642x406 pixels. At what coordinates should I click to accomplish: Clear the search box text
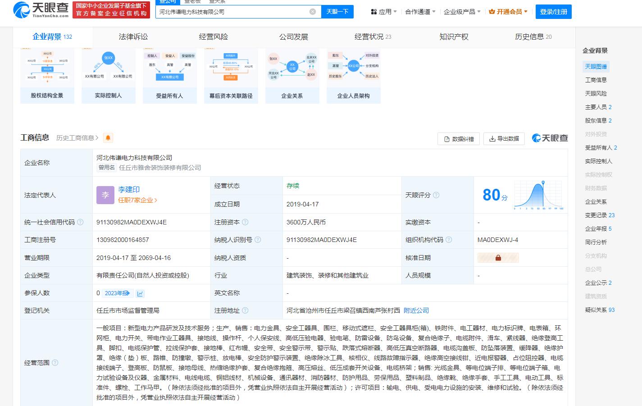pos(313,12)
